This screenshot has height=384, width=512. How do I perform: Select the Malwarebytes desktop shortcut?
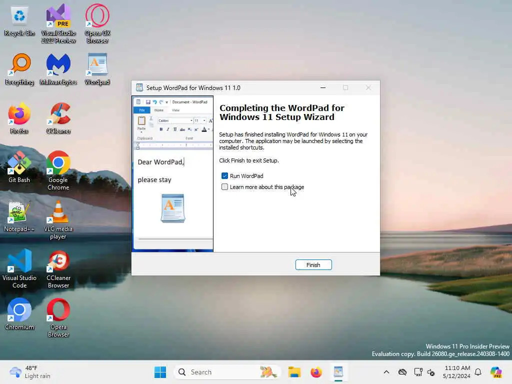[x=58, y=69]
